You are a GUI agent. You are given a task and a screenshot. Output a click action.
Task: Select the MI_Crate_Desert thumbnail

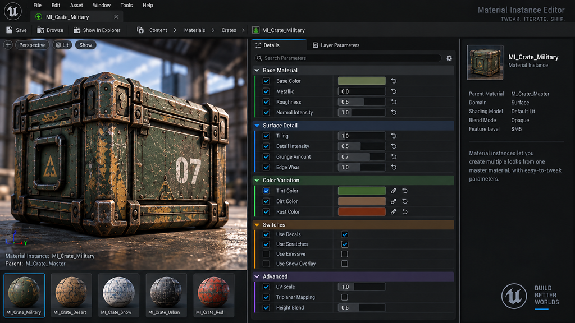(71, 295)
